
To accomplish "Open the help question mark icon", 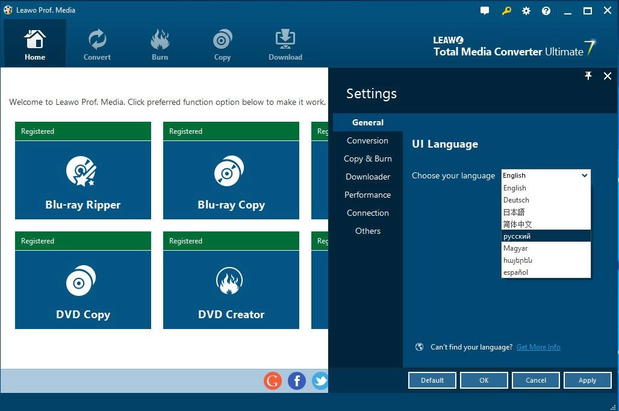I will [546, 11].
